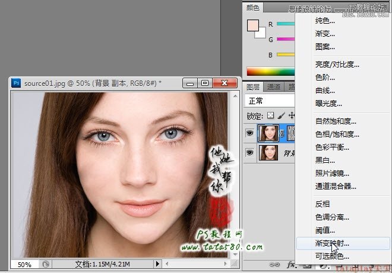Hide the 背景 副本 layer eye
The height and width of the screenshot is (273, 392).
[x=249, y=133]
